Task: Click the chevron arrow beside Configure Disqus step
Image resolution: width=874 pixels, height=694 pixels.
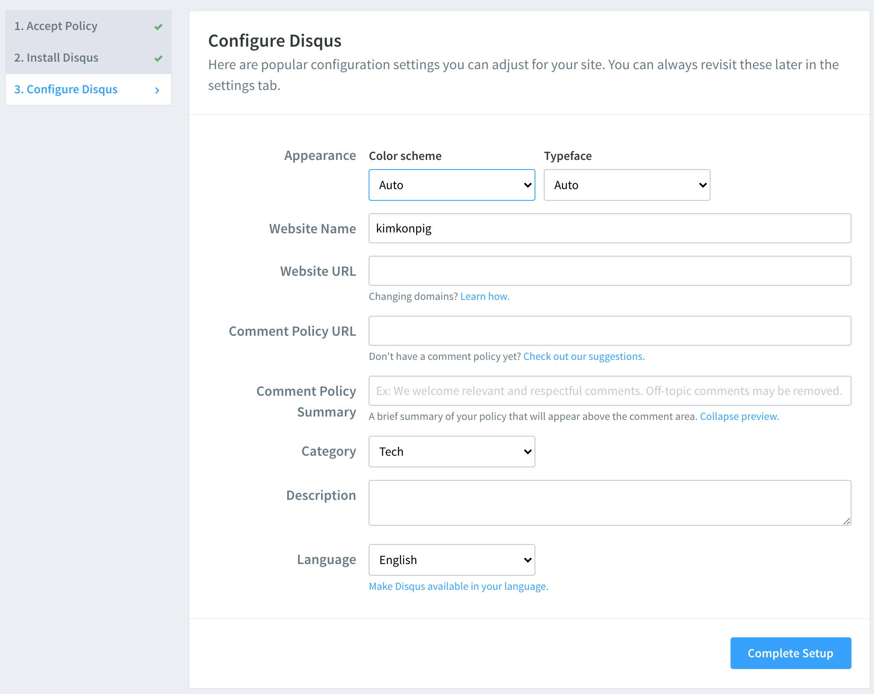Action: (x=157, y=90)
